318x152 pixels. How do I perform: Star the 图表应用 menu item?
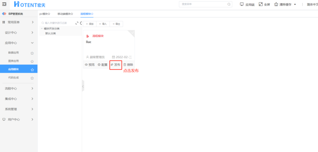click(32, 62)
